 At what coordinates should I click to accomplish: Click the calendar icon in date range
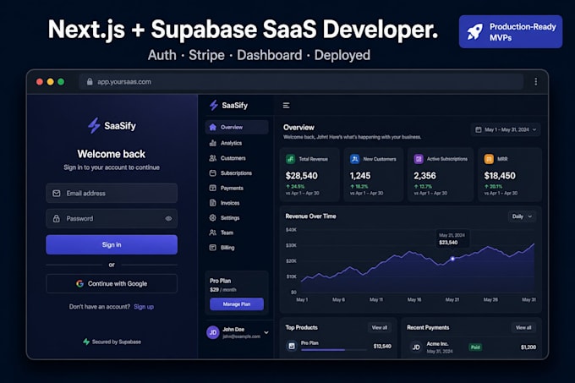click(479, 129)
